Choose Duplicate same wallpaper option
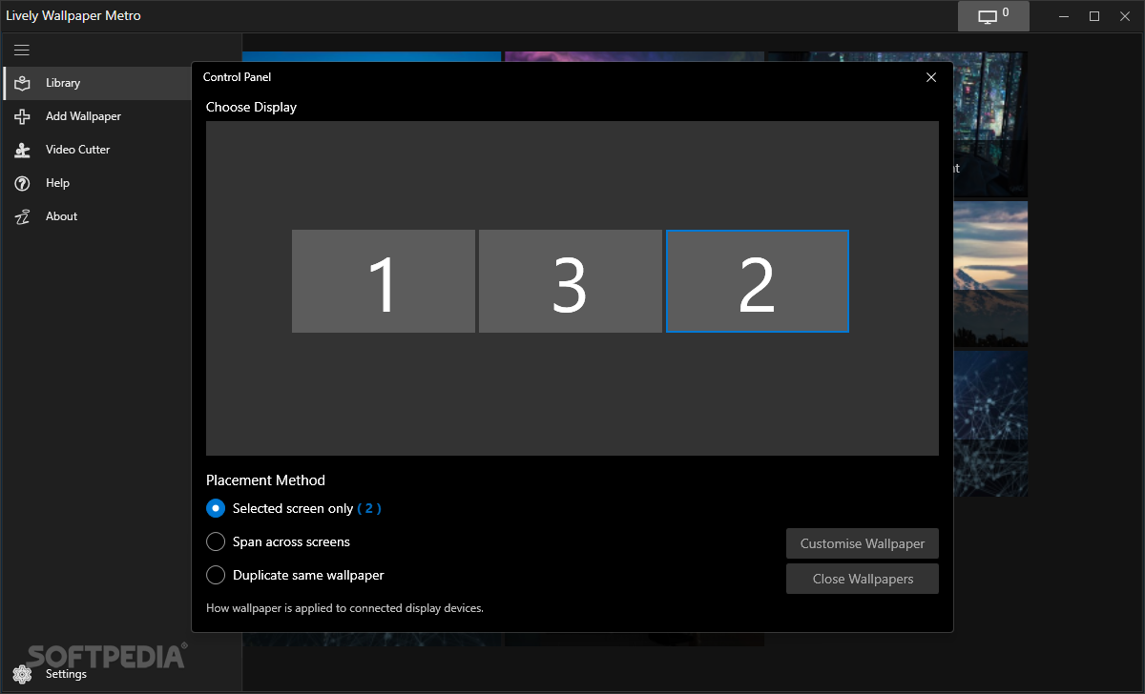The width and height of the screenshot is (1145, 694). pyautogui.click(x=295, y=575)
